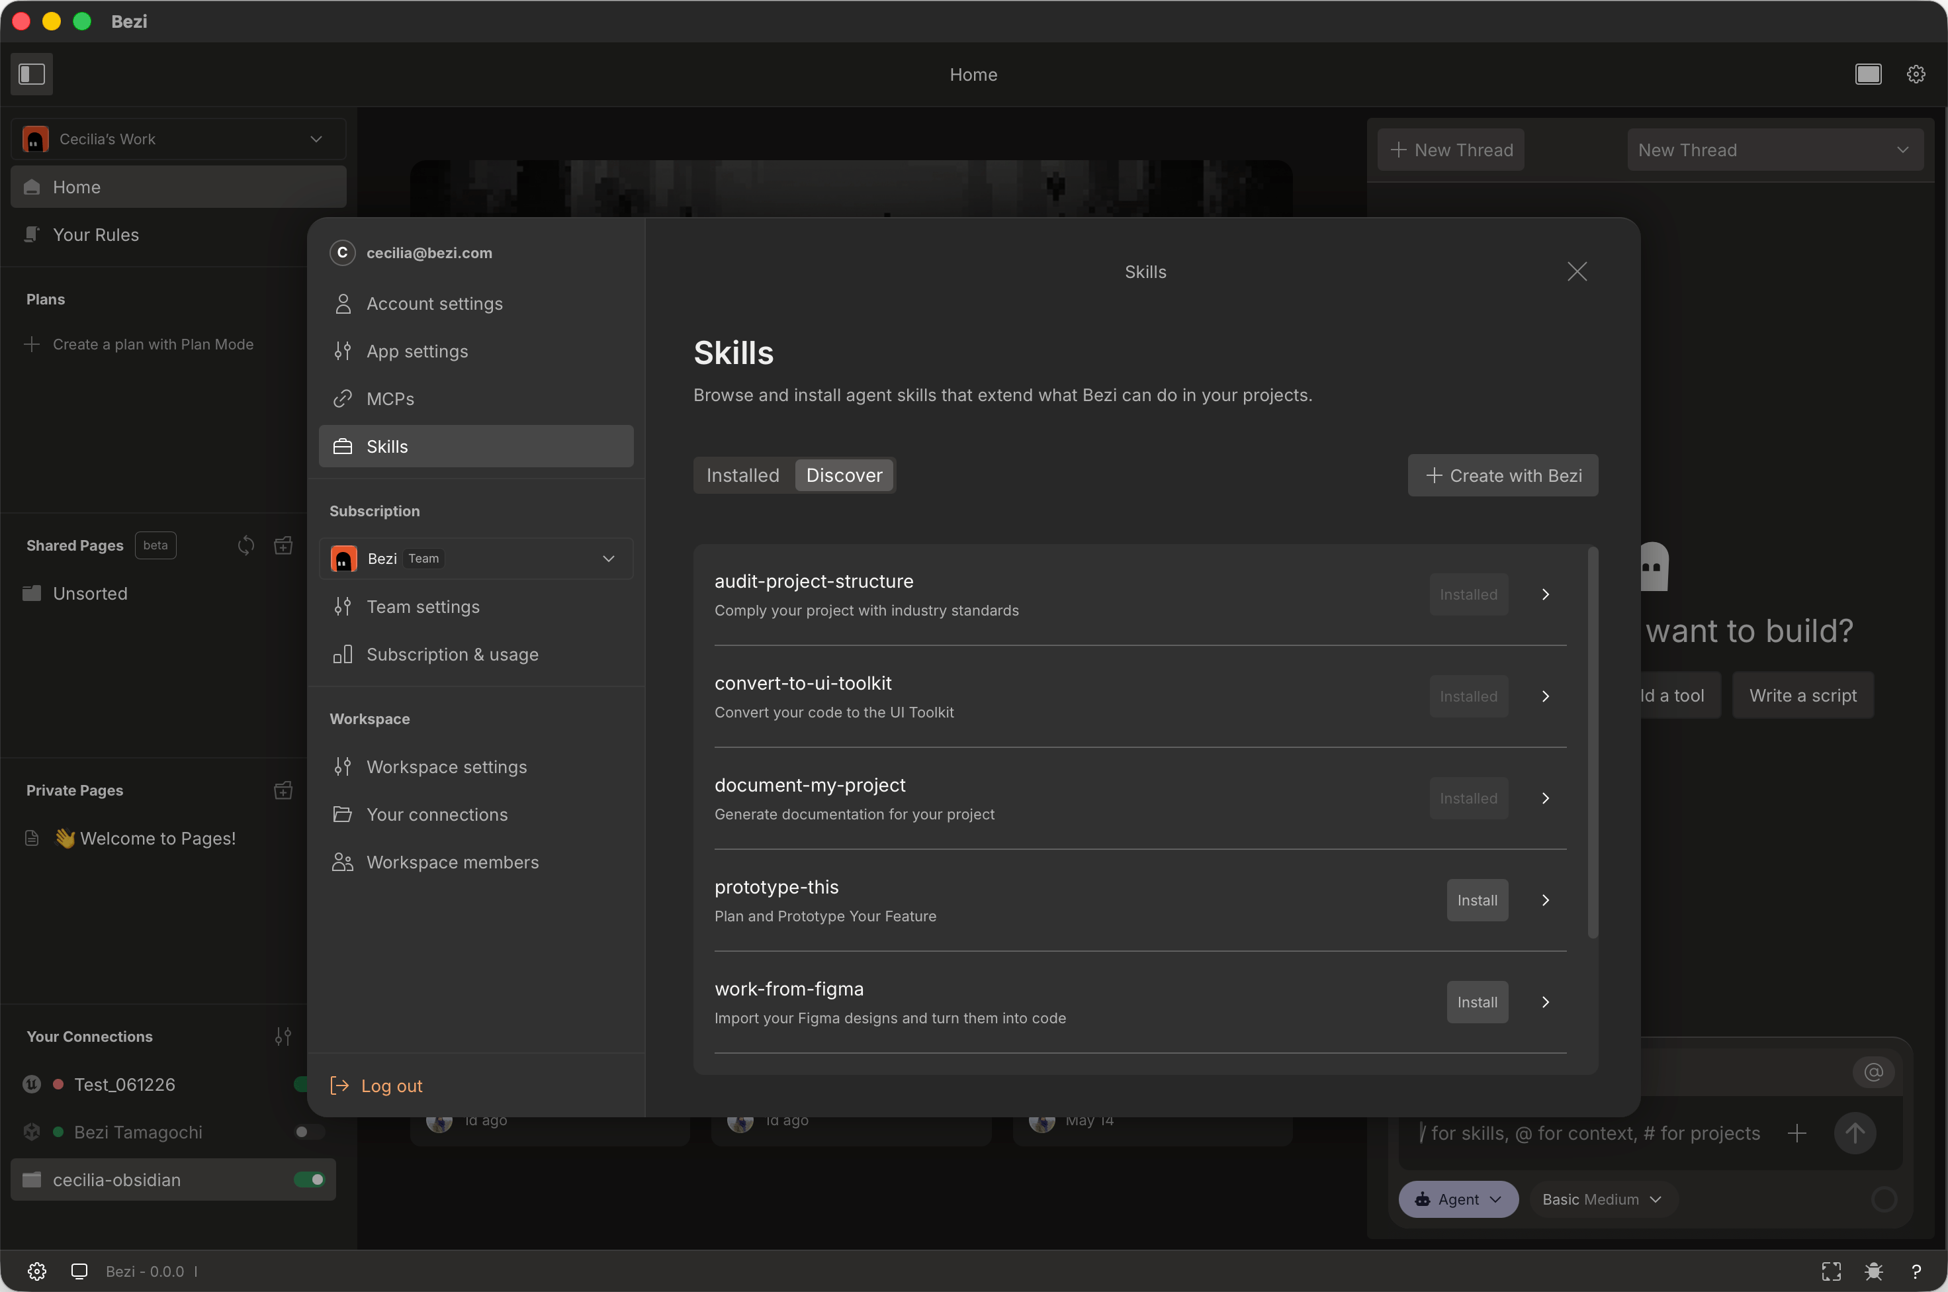Click the Installed button for document-my-project
The width and height of the screenshot is (1948, 1292).
(1468, 798)
